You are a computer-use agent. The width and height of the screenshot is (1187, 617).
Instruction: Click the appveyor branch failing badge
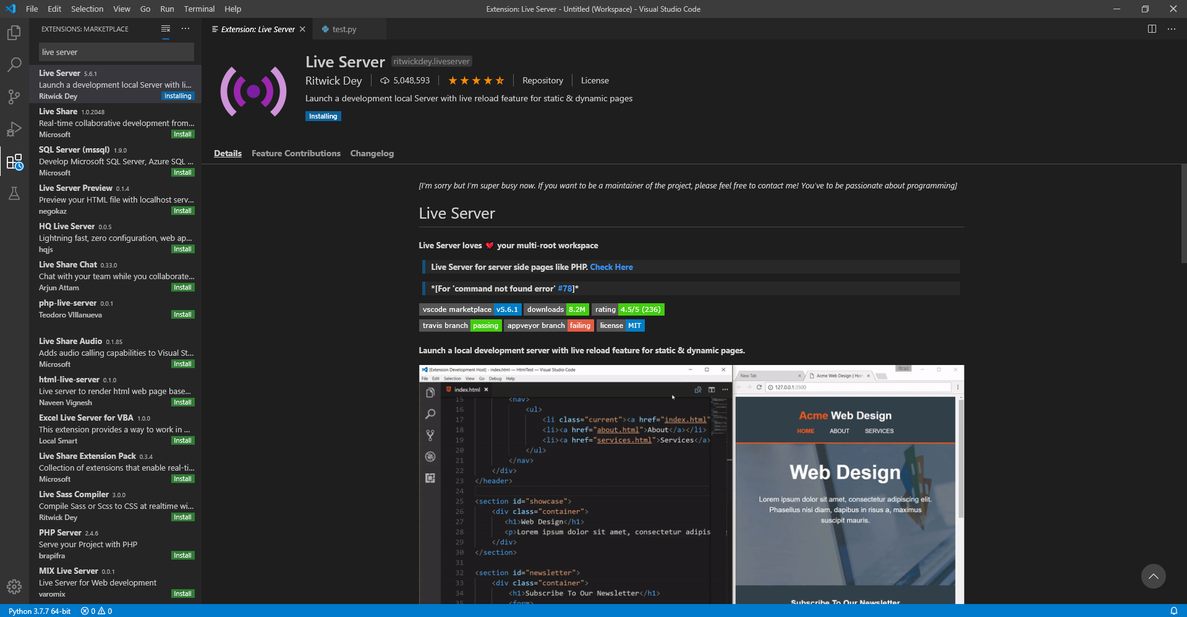coord(549,325)
